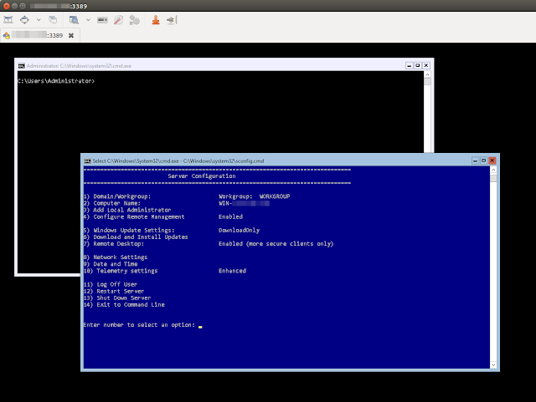Toggle fullscreen mode in Remmina toolbar
Viewport: 536px width, 402px height.
8,19
